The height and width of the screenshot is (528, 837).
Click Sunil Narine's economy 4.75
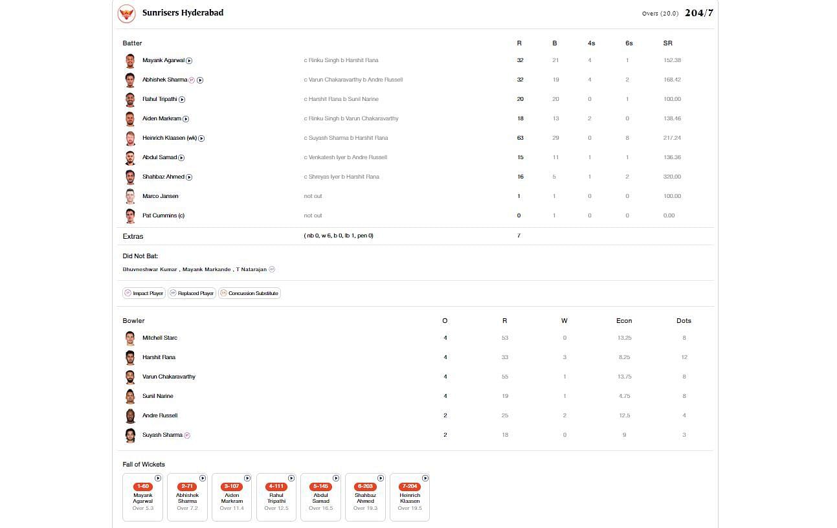tap(624, 396)
